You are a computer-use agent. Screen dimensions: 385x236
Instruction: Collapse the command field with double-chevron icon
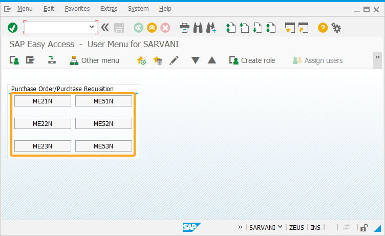pos(105,28)
